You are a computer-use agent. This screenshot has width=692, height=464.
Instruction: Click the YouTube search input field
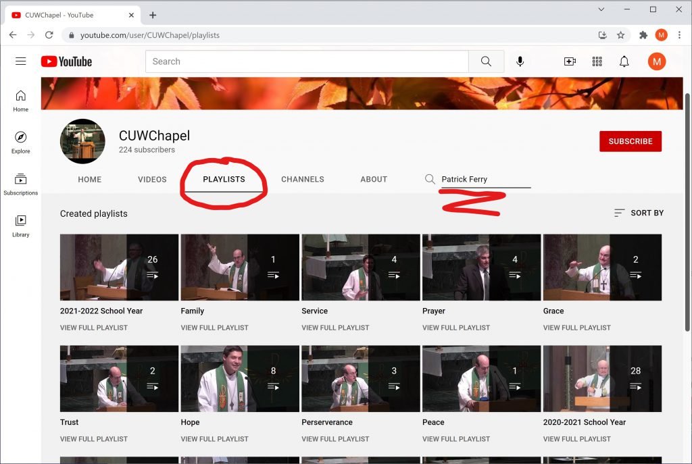(x=307, y=61)
